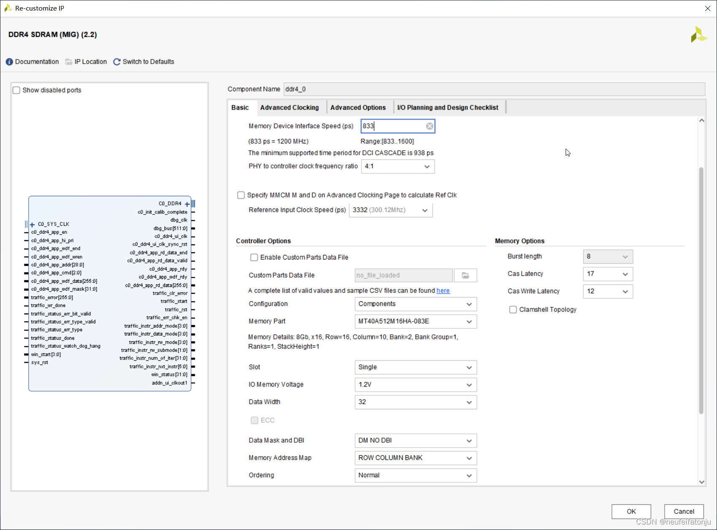This screenshot has width=717, height=530.
Task: Click the Documentation link text
Action: pos(37,62)
